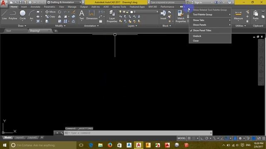266x149 pixels.
Task: Click Match Properties tool
Action: [181, 16]
